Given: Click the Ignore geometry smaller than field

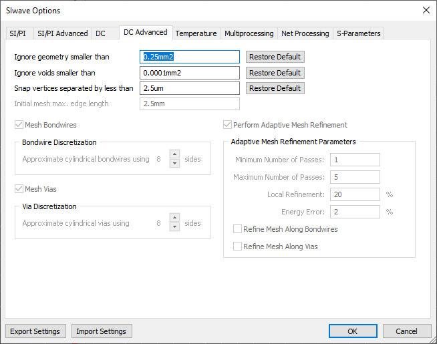Looking at the screenshot, I should pos(190,57).
